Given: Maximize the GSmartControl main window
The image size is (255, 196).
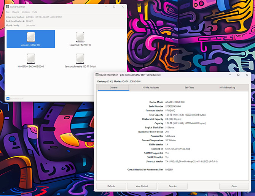Looking at the screenshot, I should point(114,7).
